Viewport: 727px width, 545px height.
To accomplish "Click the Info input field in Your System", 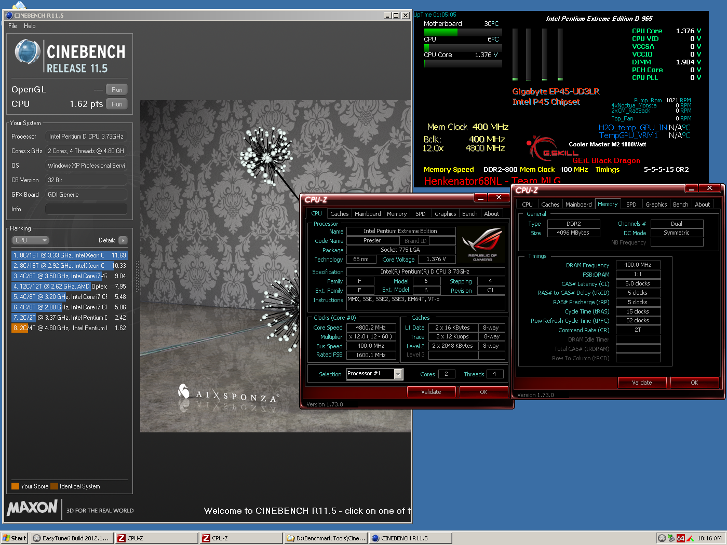I will [86, 209].
